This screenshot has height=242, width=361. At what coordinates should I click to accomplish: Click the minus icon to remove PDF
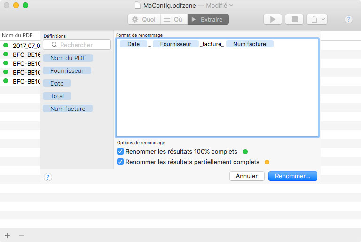point(21,235)
